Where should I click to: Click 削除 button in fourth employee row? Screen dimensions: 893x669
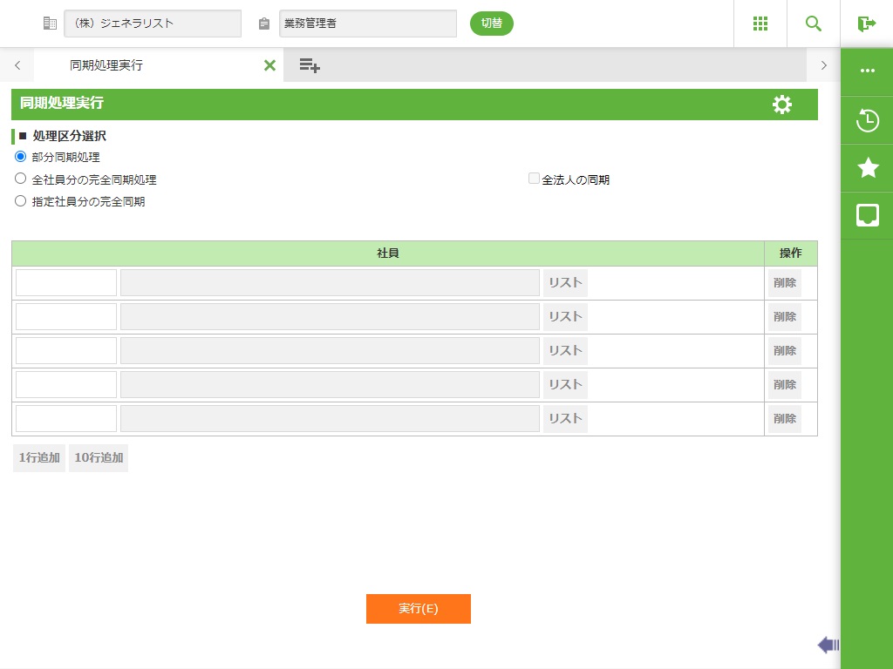point(785,384)
